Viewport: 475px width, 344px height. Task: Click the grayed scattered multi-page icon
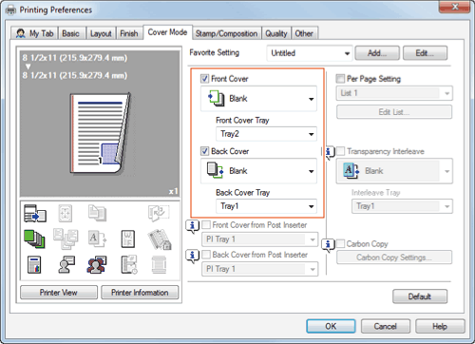[66, 239]
